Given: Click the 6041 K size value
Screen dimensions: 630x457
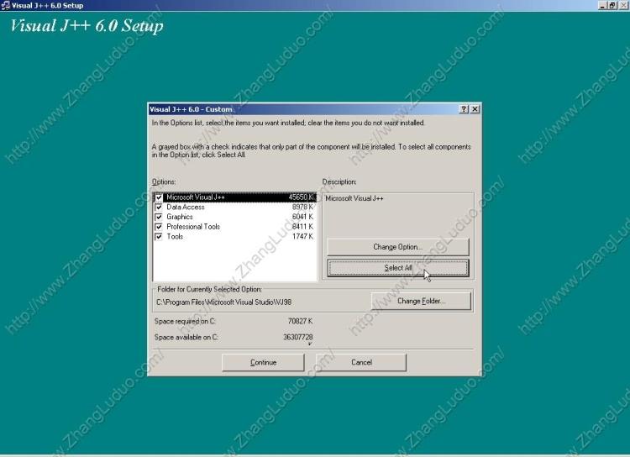Looking at the screenshot, I should pyautogui.click(x=302, y=217).
